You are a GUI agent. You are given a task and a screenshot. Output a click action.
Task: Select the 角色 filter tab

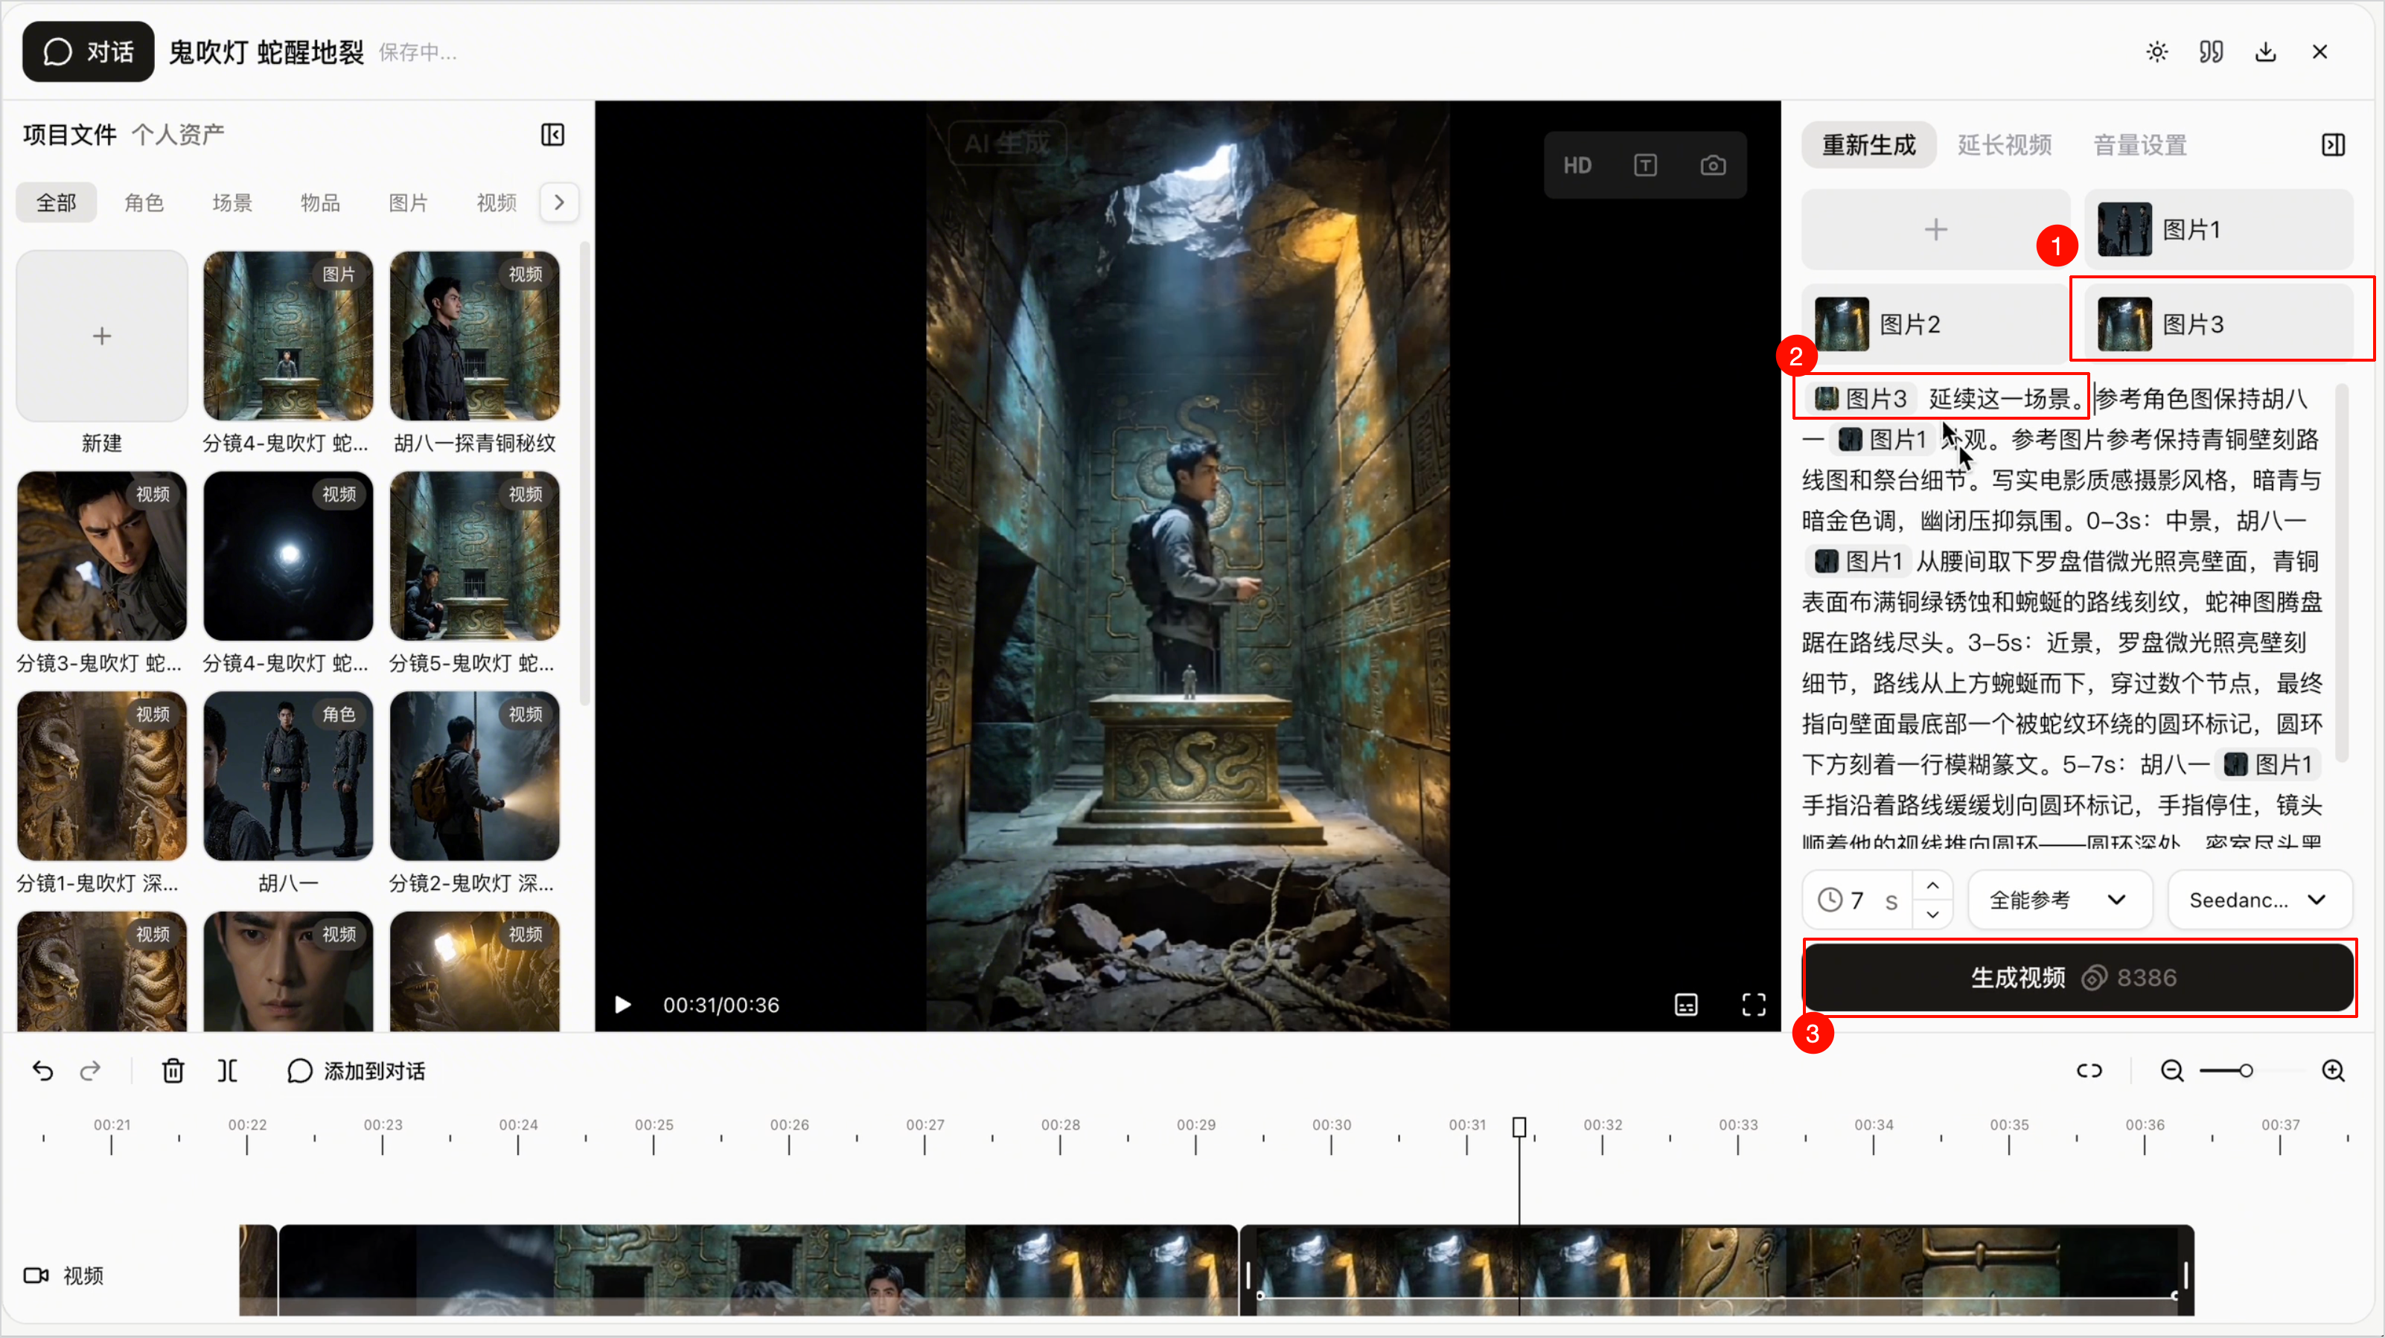tap(144, 202)
